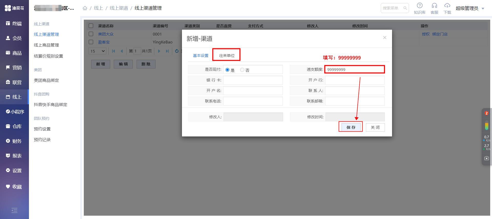Screen dimensions: 492x219
Task: Toggle the select-all checkbox in table header
Action: [91, 26]
